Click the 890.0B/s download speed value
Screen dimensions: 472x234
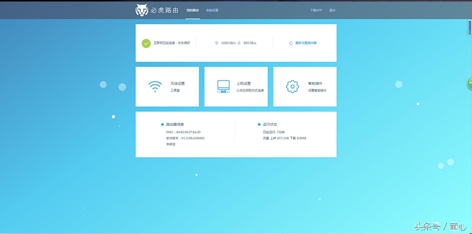pos(250,43)
